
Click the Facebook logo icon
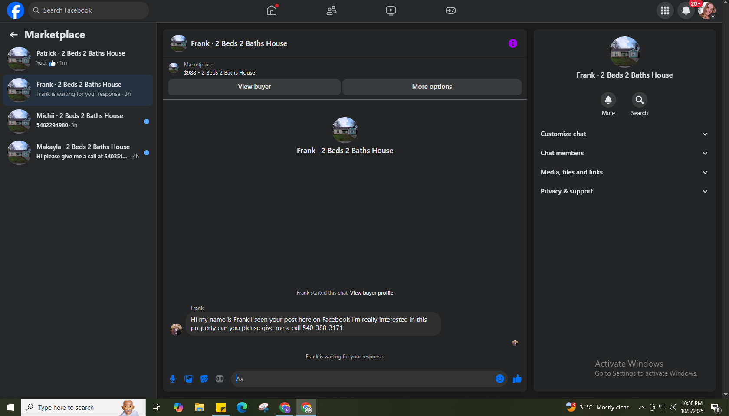[x=15, y=10]
